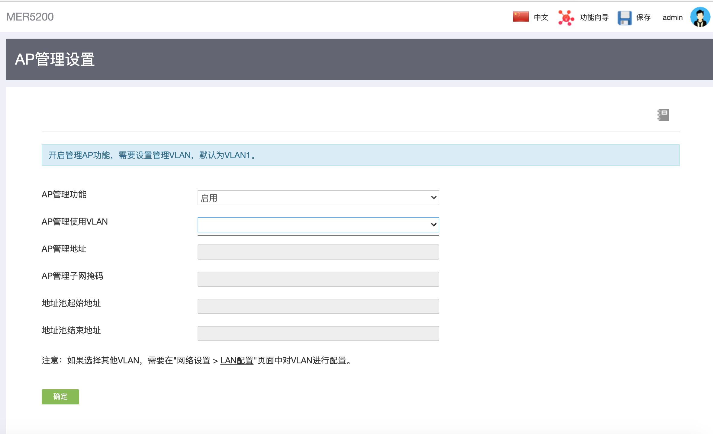Click the MER5200 device title

point(30,17)
